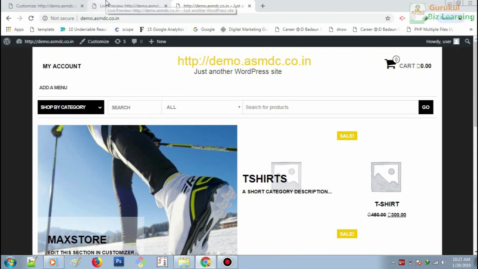Open the T-SHIRT product title

(x=387, y=204)
